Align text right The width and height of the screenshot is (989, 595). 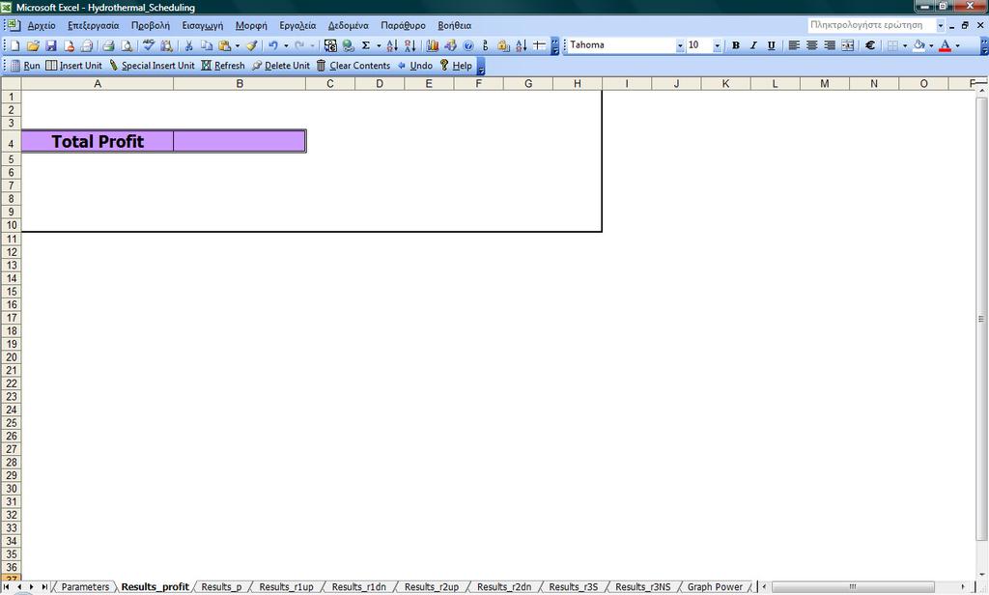point(830,45)
